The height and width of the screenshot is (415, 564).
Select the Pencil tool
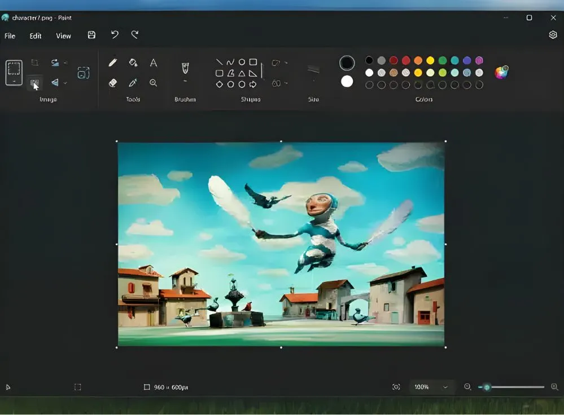113,62
